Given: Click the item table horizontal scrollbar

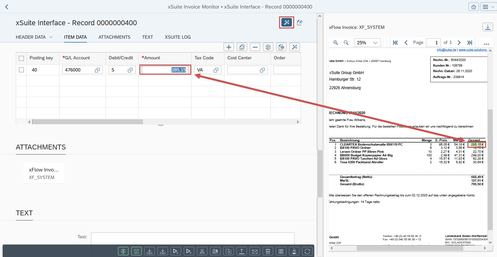Looking at the screenshot, I should click(88, 122).
